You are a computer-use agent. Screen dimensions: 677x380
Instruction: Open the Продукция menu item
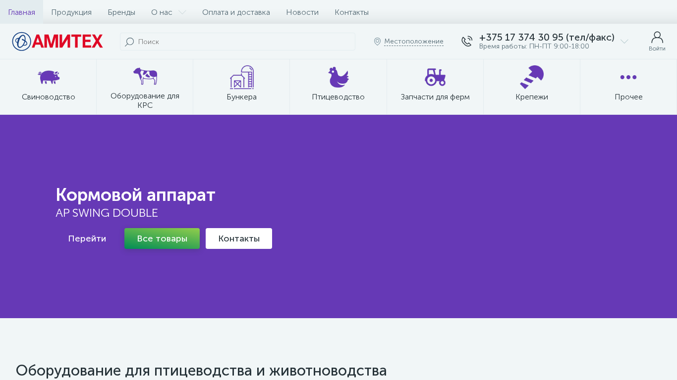tap(71, 12)
